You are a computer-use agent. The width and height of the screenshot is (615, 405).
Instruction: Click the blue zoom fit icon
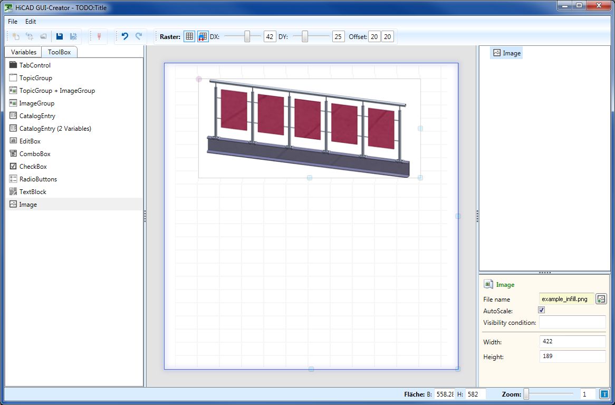coord(604,394)
